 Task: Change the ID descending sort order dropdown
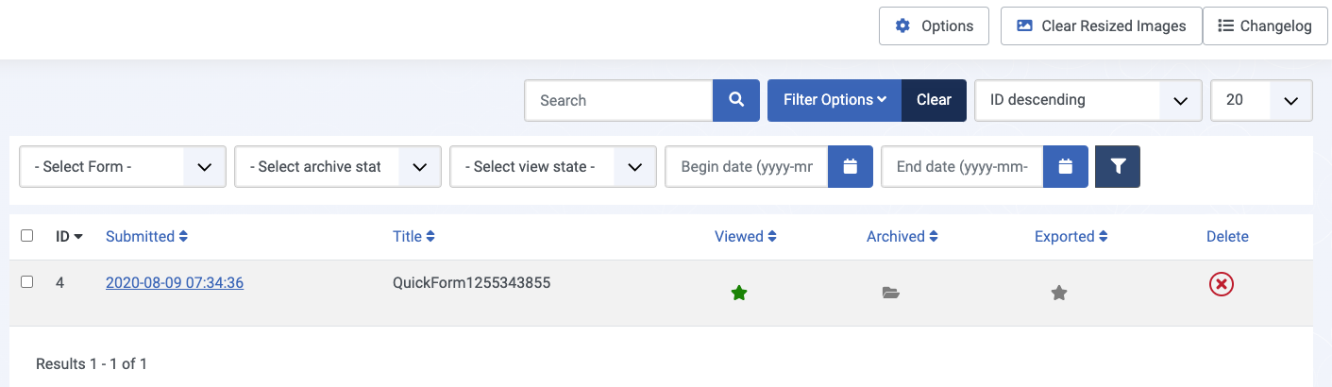point(1088,100)
